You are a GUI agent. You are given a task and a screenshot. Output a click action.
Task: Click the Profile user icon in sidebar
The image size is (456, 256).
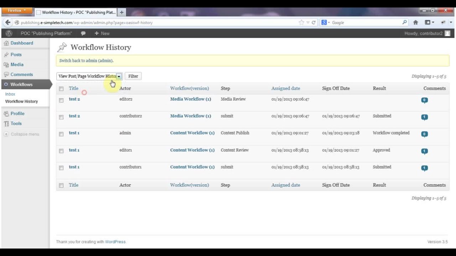pos(6,114)
